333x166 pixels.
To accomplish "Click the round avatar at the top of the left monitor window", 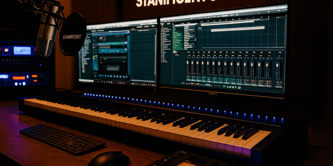I will point(101,38).
